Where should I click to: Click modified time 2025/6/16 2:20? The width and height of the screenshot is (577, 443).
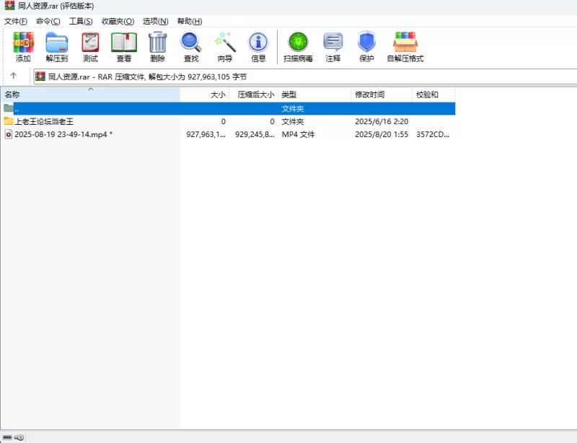click(382, 121)
